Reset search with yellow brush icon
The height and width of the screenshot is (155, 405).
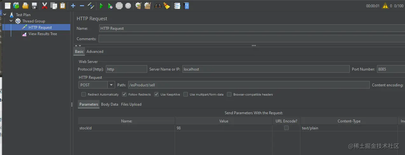click(167, 5)
